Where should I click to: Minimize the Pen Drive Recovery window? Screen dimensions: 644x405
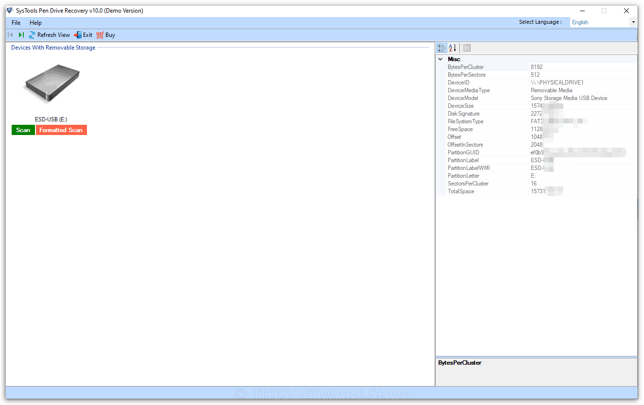coord(582,11)
